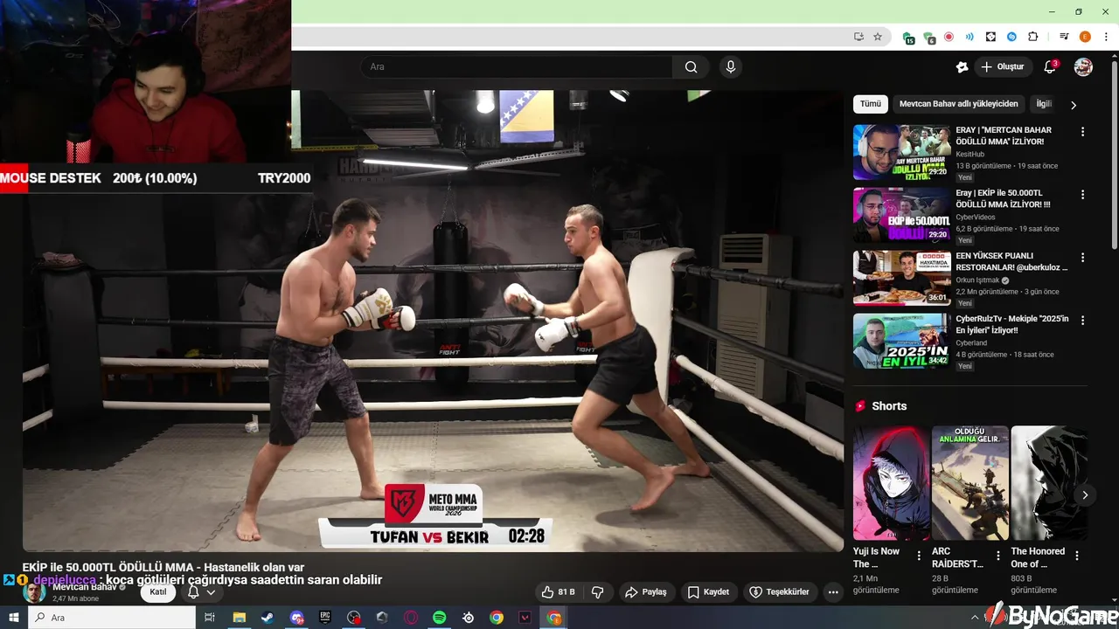The height and width of the screenshot is (629, 1119).
Task: Click the black-and-white square extension icon
Action: 990,37
